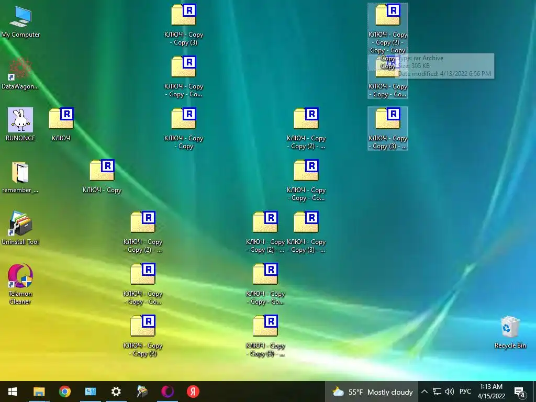
Task: Launch Yandex from the taskbar
Action: pyautogui.click(x=193, y=392)
